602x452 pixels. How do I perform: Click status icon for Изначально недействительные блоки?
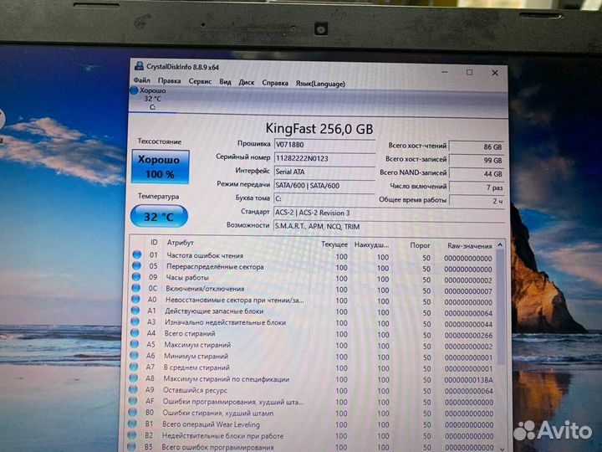click(135, 321)
